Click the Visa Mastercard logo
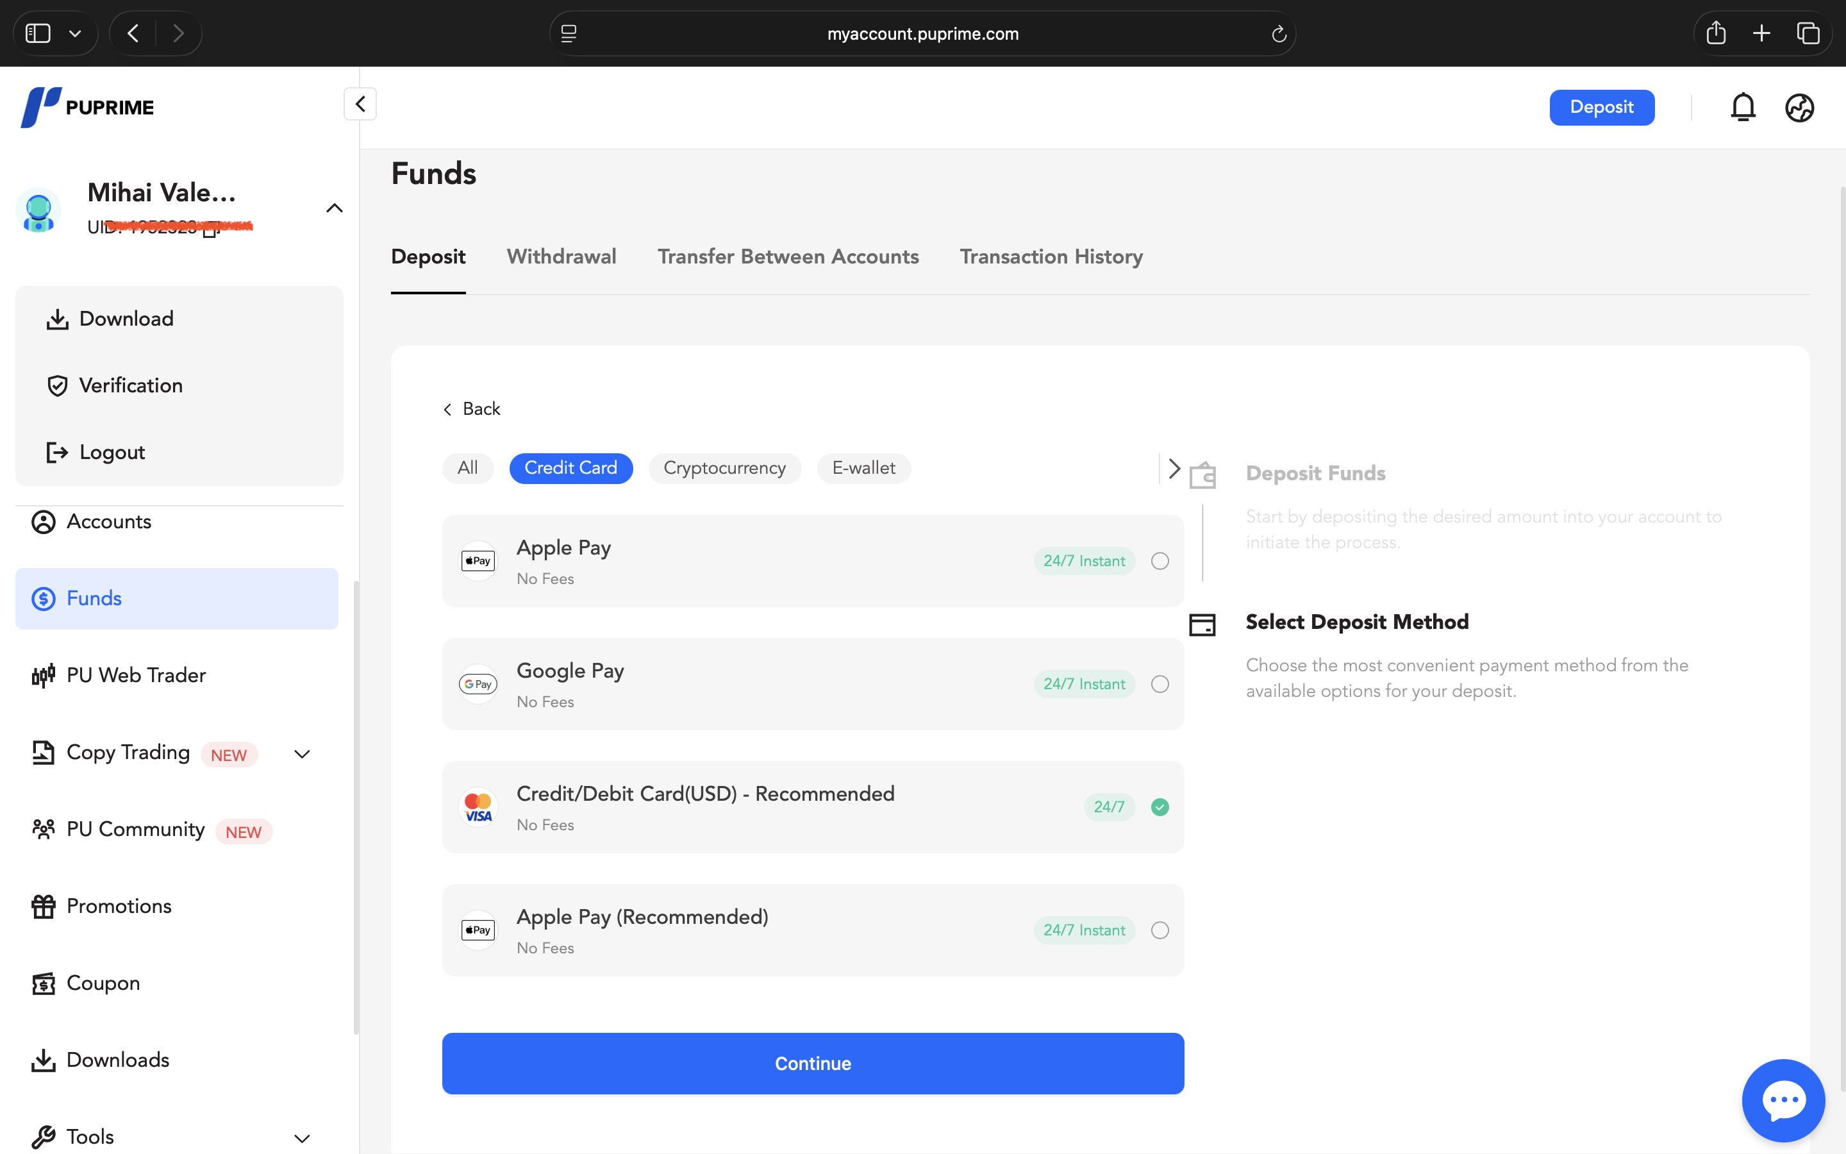1846x1154 pixels. pos(478,807)
